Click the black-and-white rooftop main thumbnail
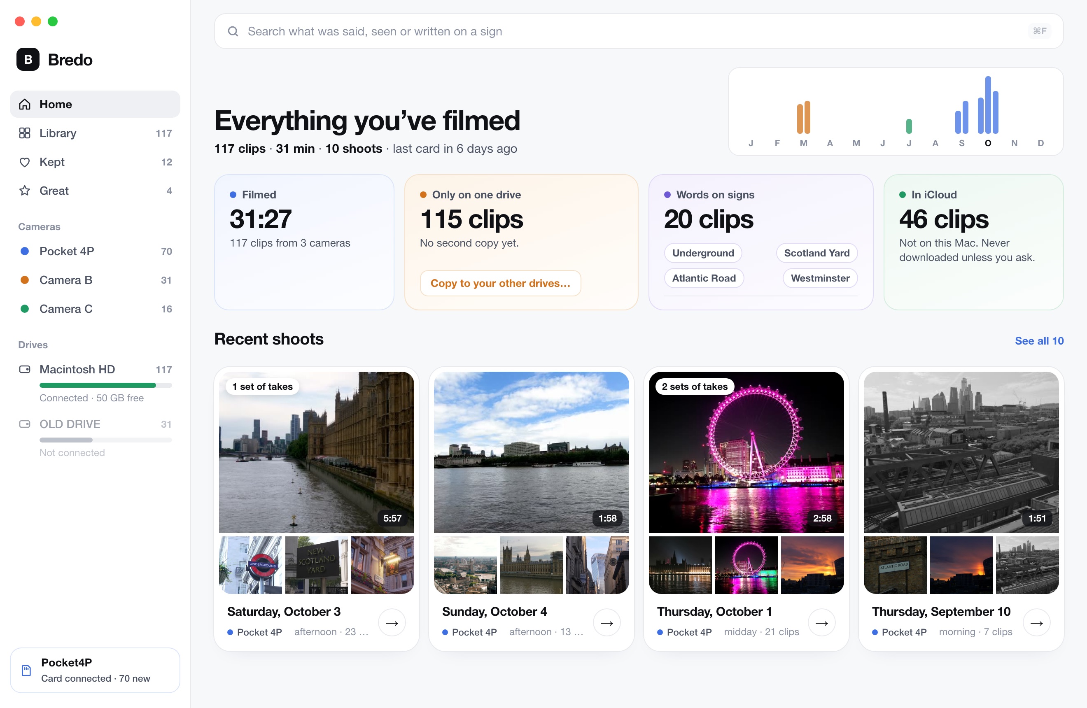The height and width of the screenshot is (708, 1087). point(961,452)
